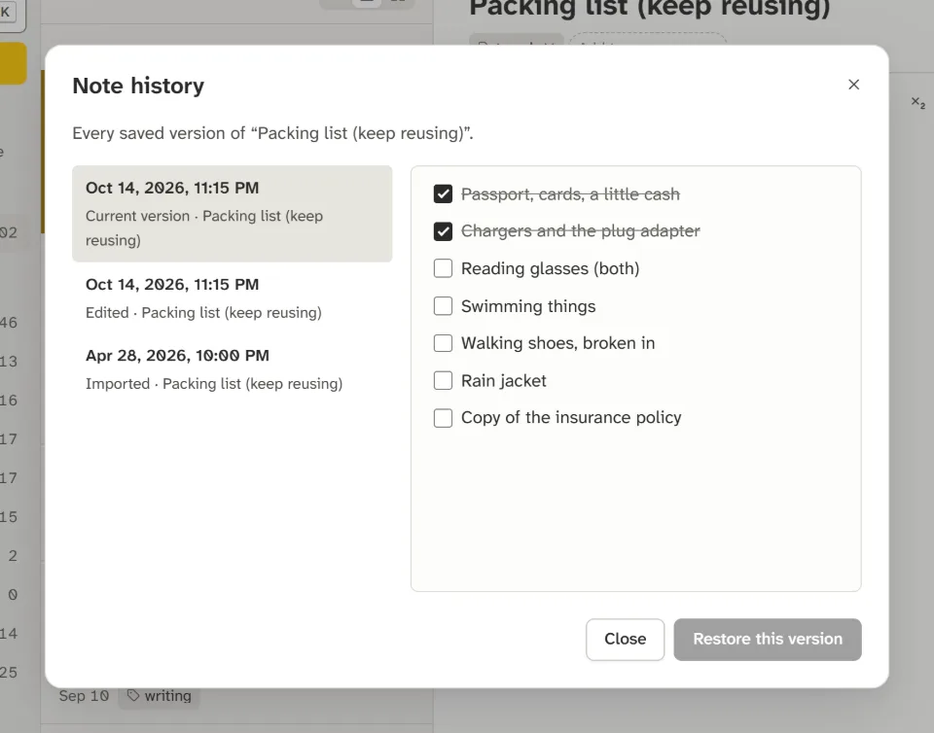This screenshot has width=934, height=733.
Task: Select the Edited Oct 14 version entry
Action: (x=233, y=298)
